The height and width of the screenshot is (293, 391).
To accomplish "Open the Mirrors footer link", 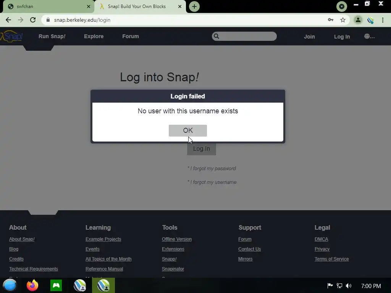I will (x=246, y=259).
